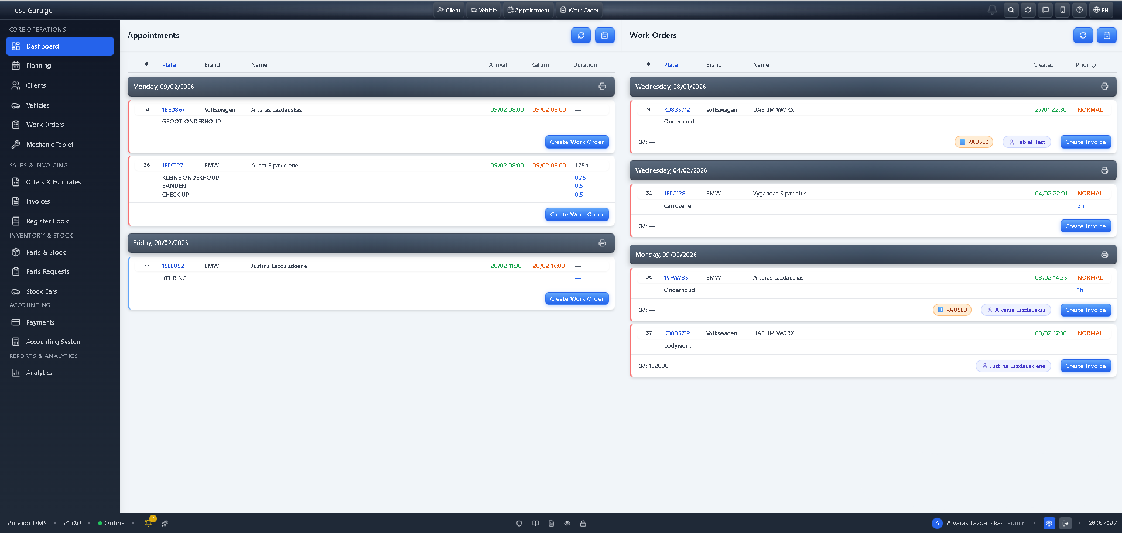Open plate link 1SEB852
The image size is (1122, 533).
(x=173, y=266)
